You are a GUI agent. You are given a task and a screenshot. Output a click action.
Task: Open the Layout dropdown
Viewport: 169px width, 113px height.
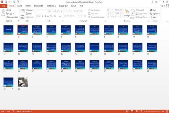(30, 10)
